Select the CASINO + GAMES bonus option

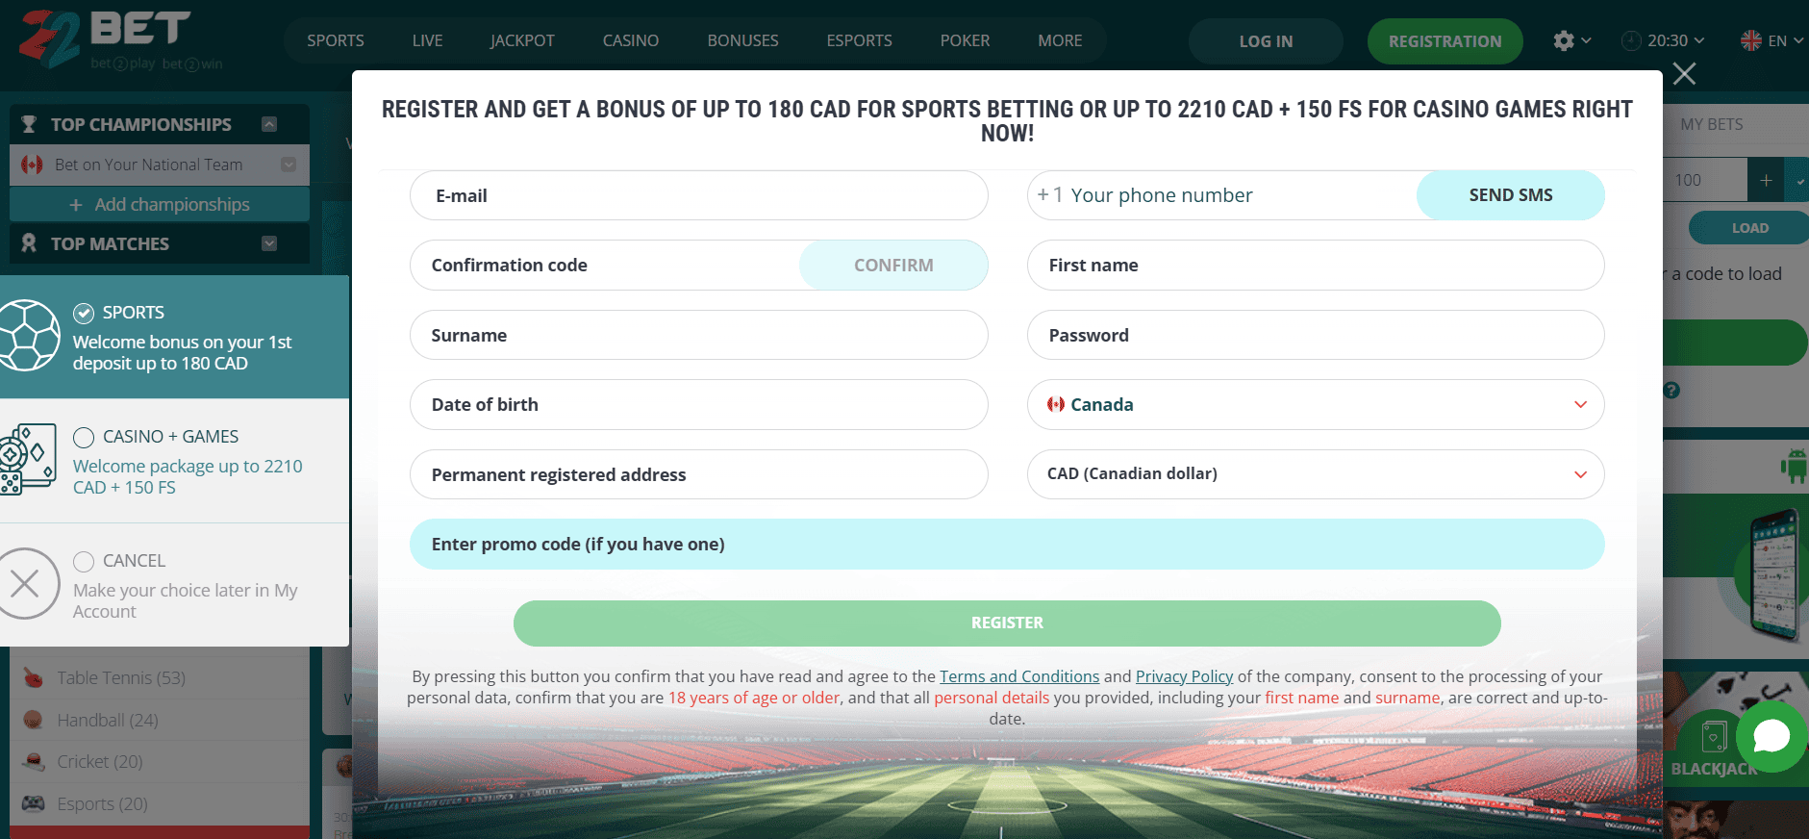84,438
